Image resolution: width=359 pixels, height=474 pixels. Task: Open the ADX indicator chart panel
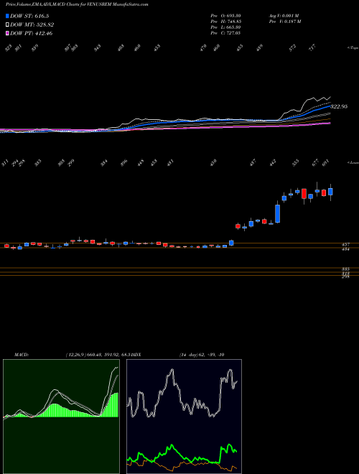click(x=184, y=417)
